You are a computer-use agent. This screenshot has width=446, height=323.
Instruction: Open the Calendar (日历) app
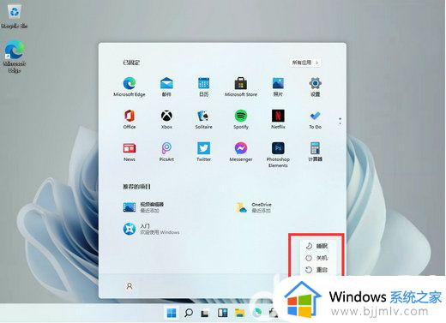[x=203, y=87]
